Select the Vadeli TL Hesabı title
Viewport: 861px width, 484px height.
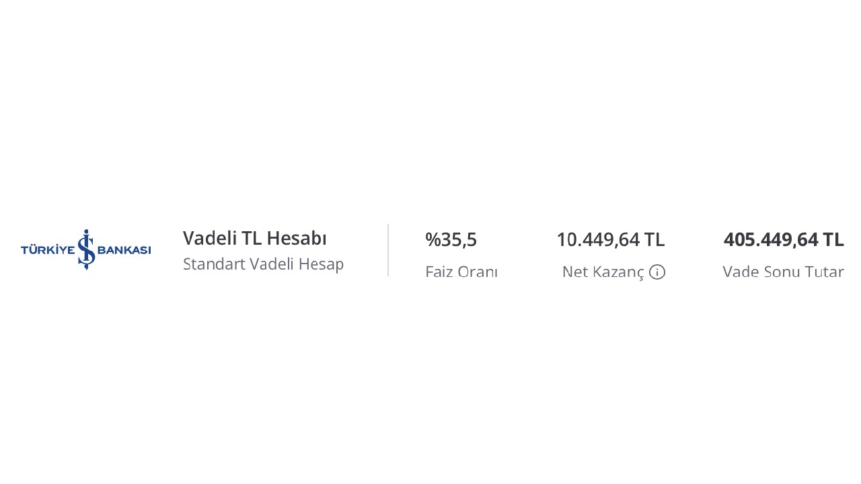coord(255,238)
